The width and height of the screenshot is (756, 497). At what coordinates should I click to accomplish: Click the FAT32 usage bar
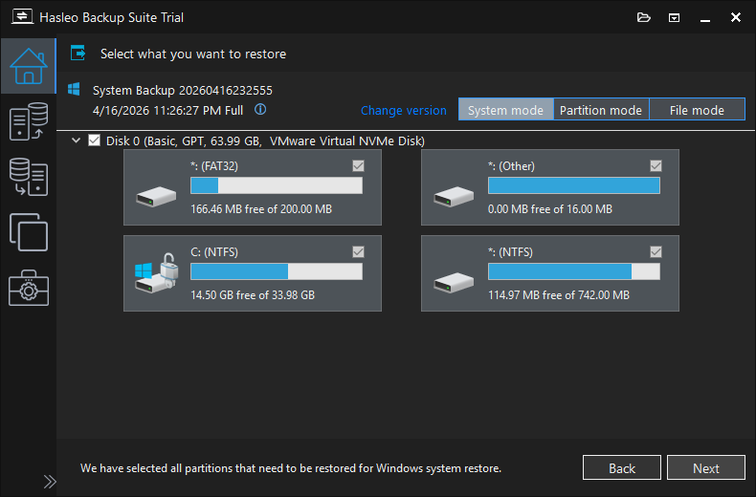coord(277,185)
